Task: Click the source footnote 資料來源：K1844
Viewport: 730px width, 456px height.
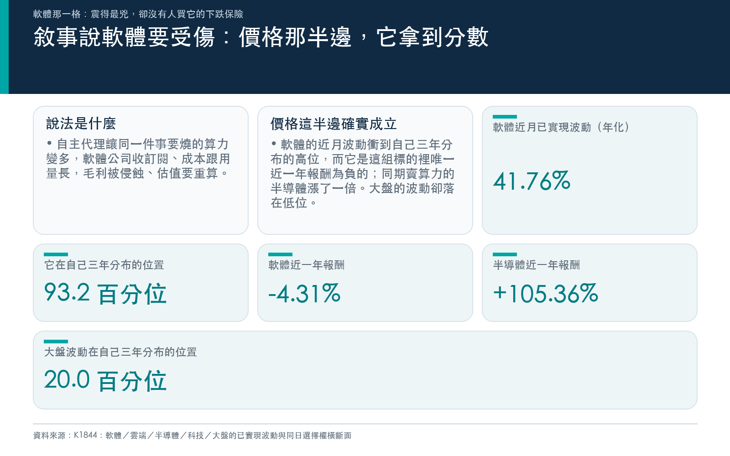Action: pyautogui.click(x=192, y=435)
